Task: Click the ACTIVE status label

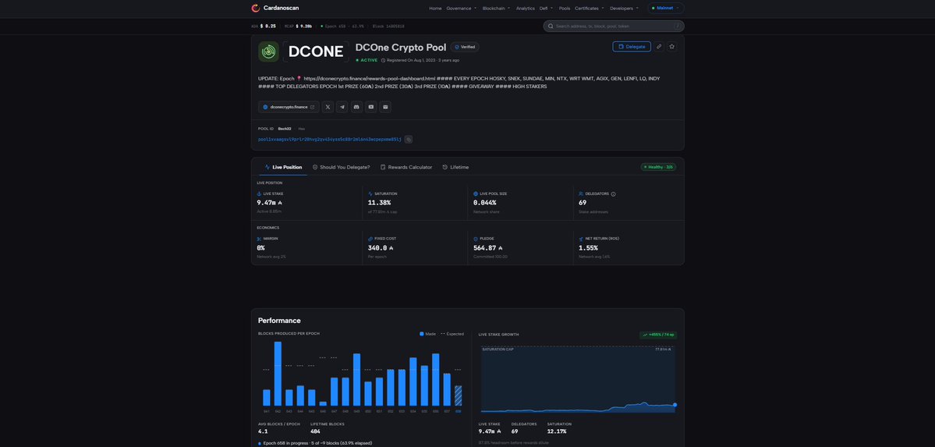Action: [367, 60]
